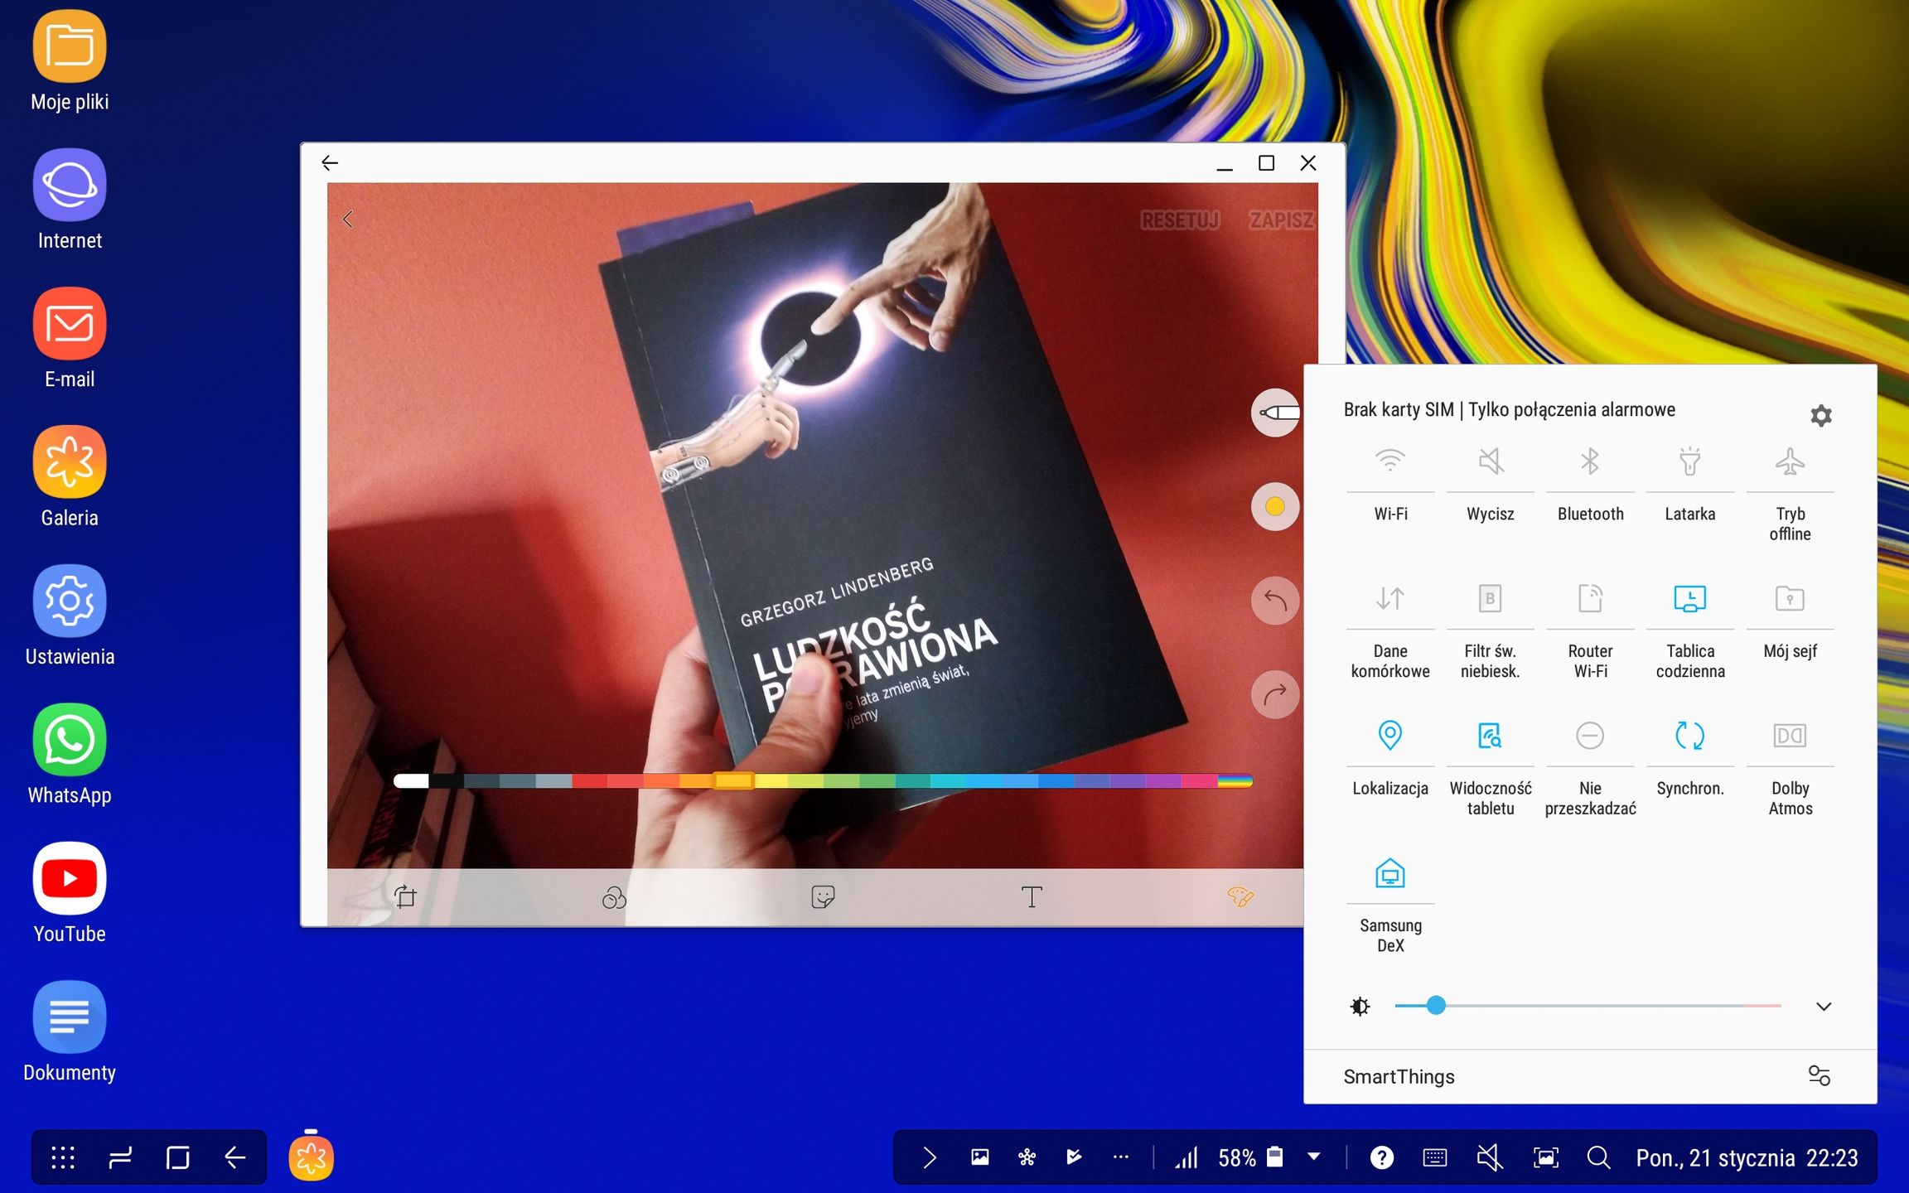1909x1193 pixels.
Task: Open YouTube app
Action: (x=70, y=893)
